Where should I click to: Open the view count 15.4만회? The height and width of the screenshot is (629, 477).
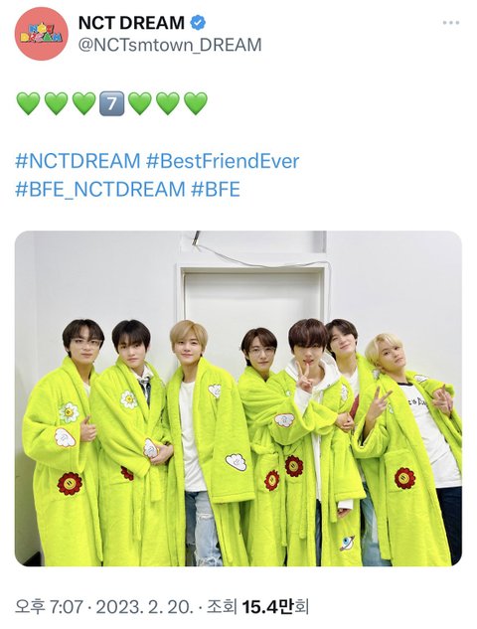275,607
